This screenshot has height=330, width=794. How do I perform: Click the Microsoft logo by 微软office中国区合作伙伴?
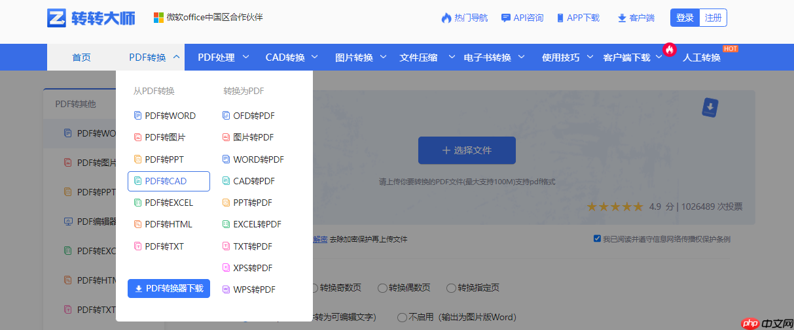click(x=158, y=18)
